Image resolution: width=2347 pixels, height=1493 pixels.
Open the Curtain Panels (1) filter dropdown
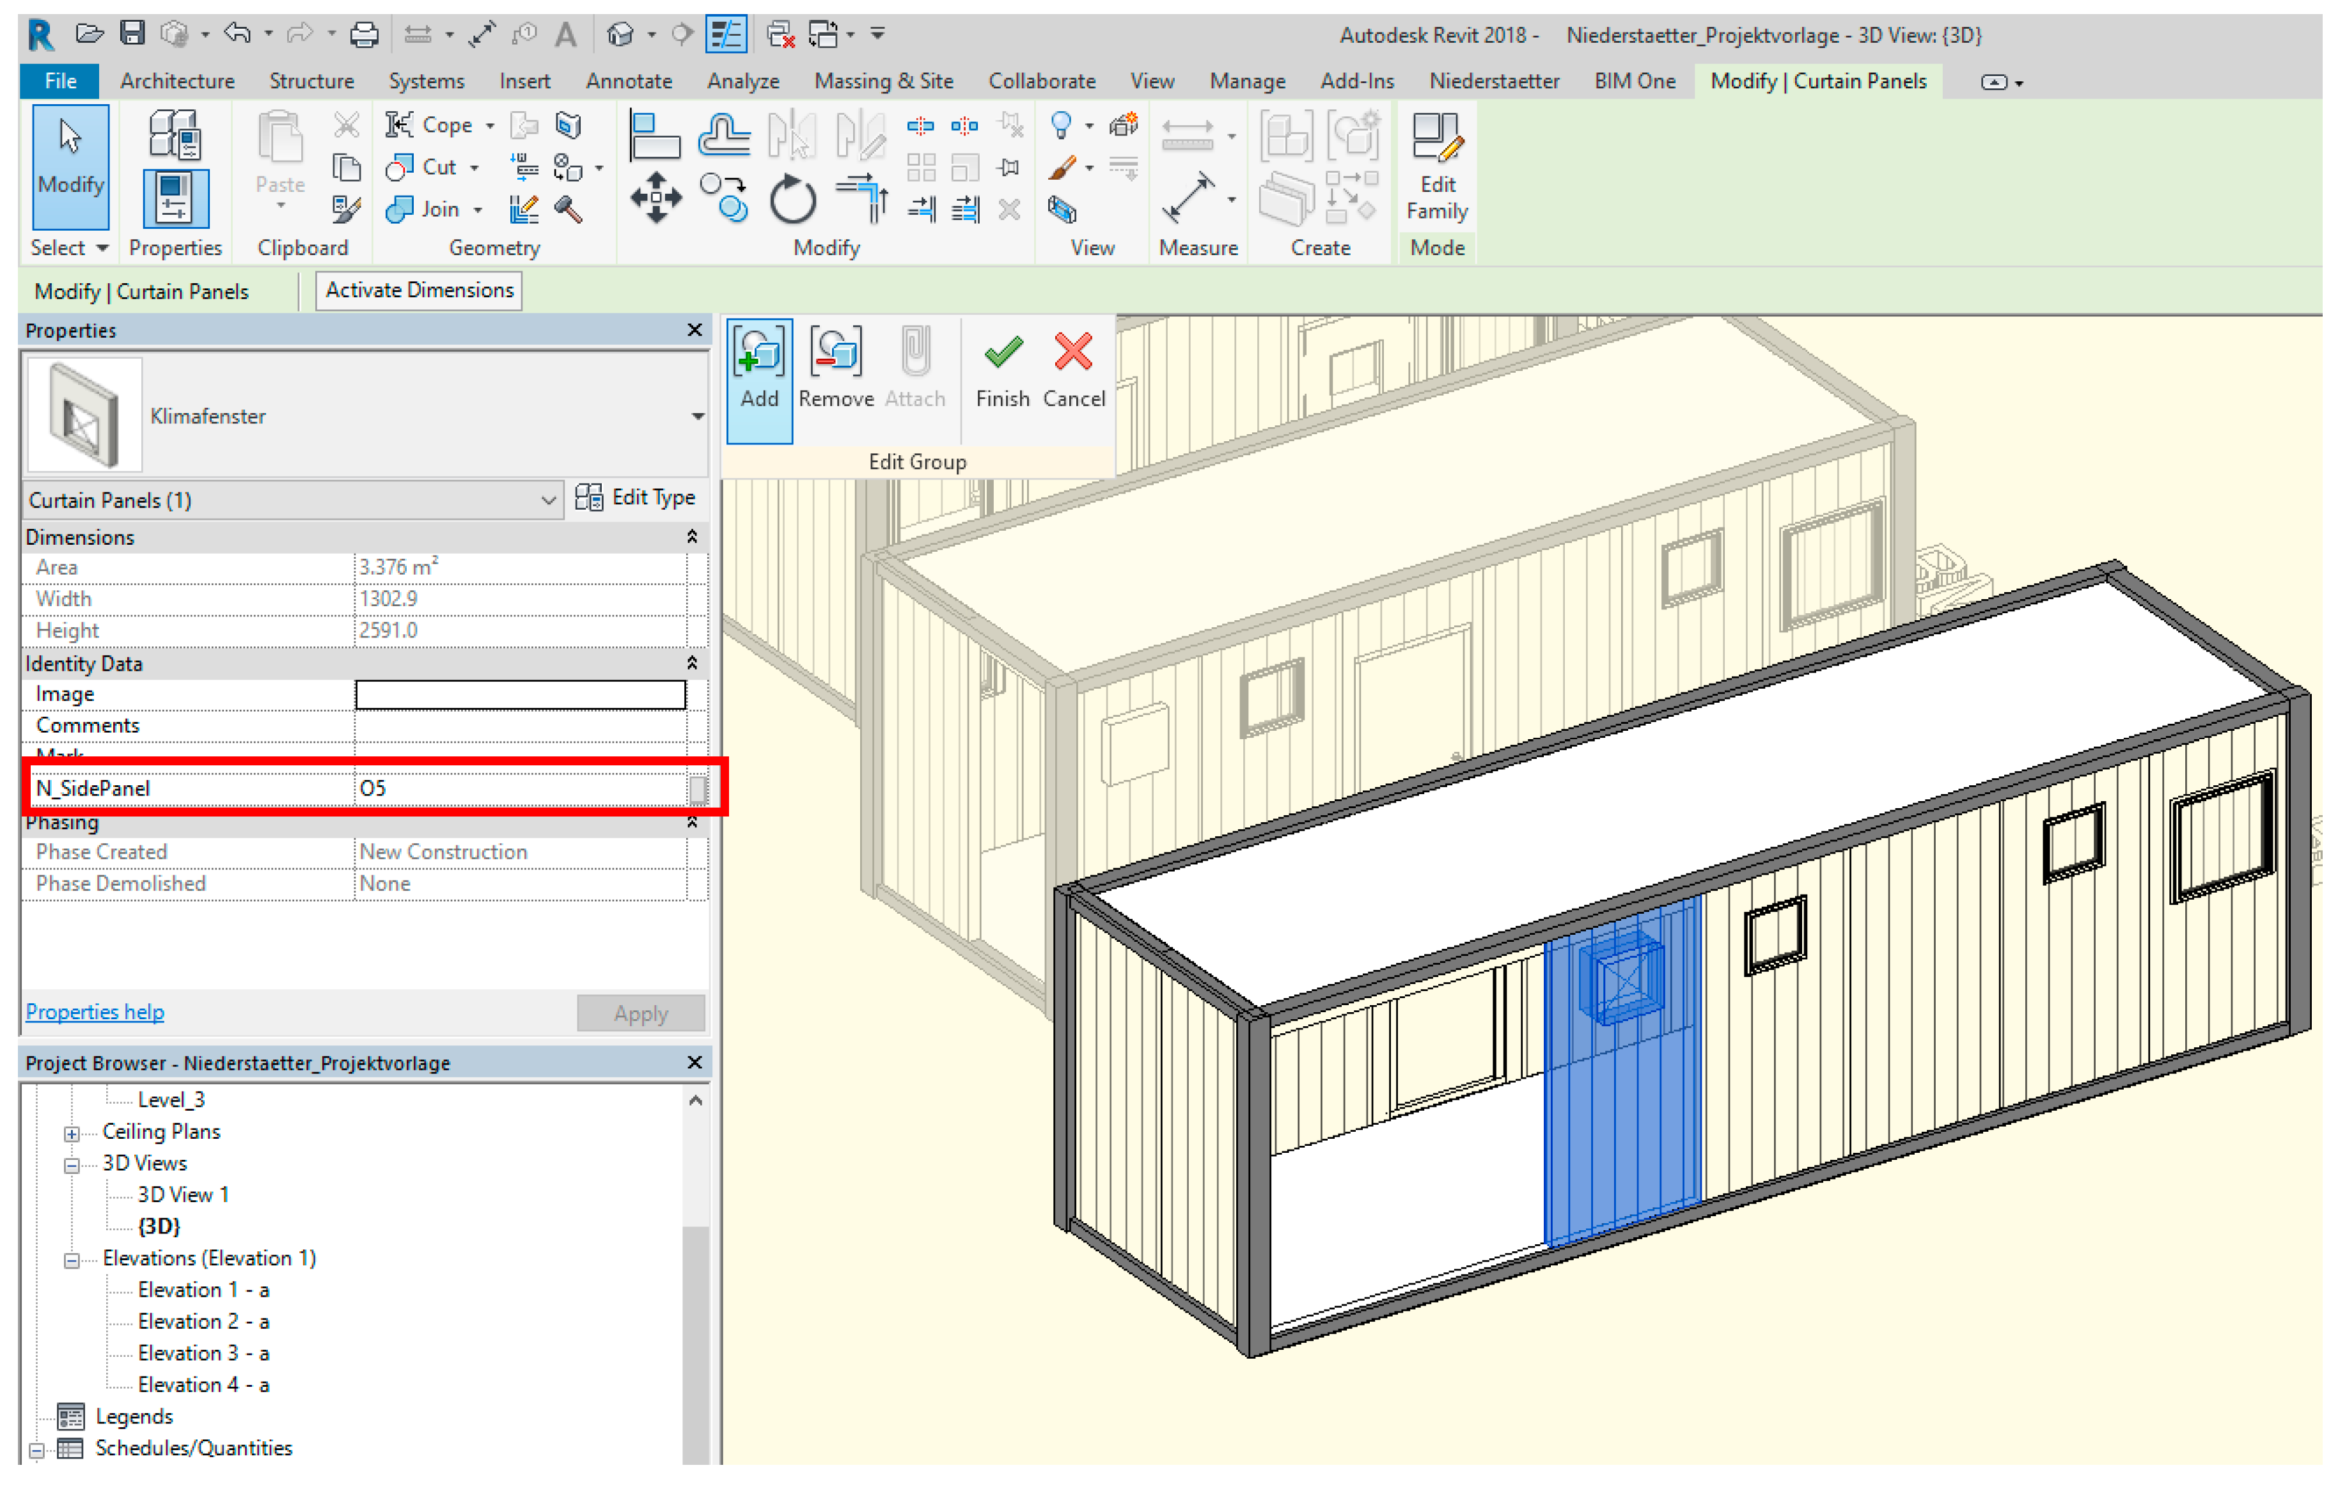coord(548,501)
